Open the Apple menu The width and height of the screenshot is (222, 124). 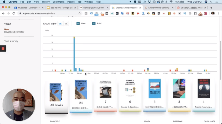[x=4, y=2]
